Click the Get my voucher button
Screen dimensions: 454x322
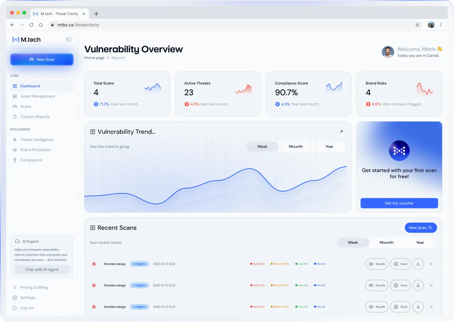tap(399, 203)
